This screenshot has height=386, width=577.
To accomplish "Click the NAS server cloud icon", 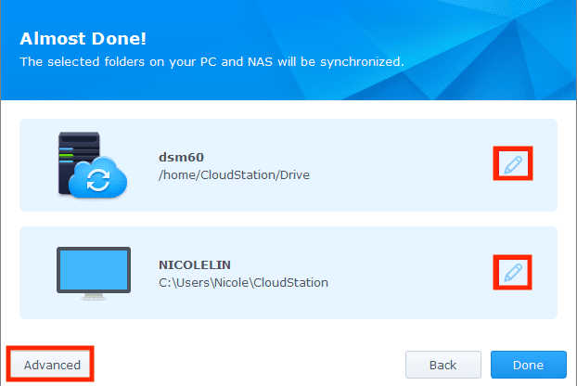I will point(91,166).
